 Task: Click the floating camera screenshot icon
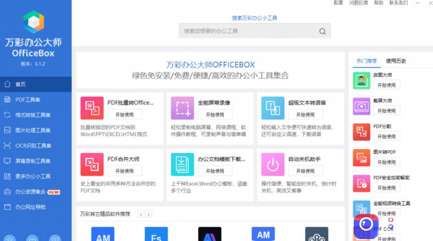pos(366,226)
